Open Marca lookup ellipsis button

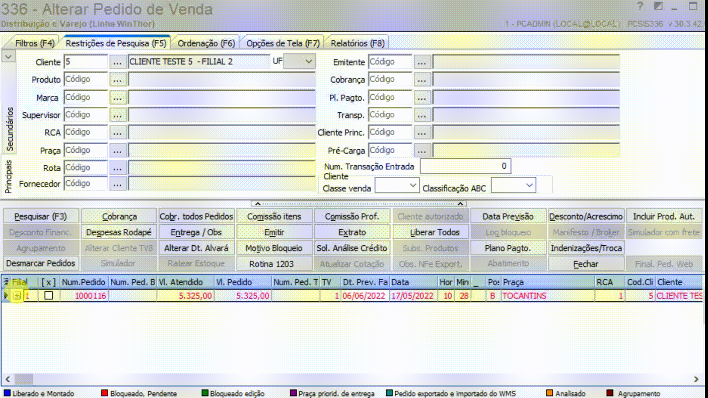tap(117, 97)
